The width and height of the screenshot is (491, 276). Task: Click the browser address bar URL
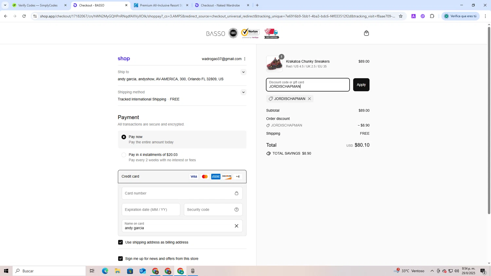click(217, 16)
